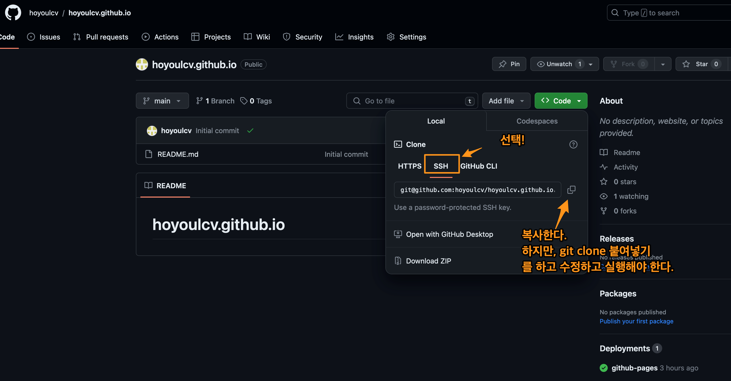
Task: Select the GitHub CLI clone option
Action: coord(479,166)
